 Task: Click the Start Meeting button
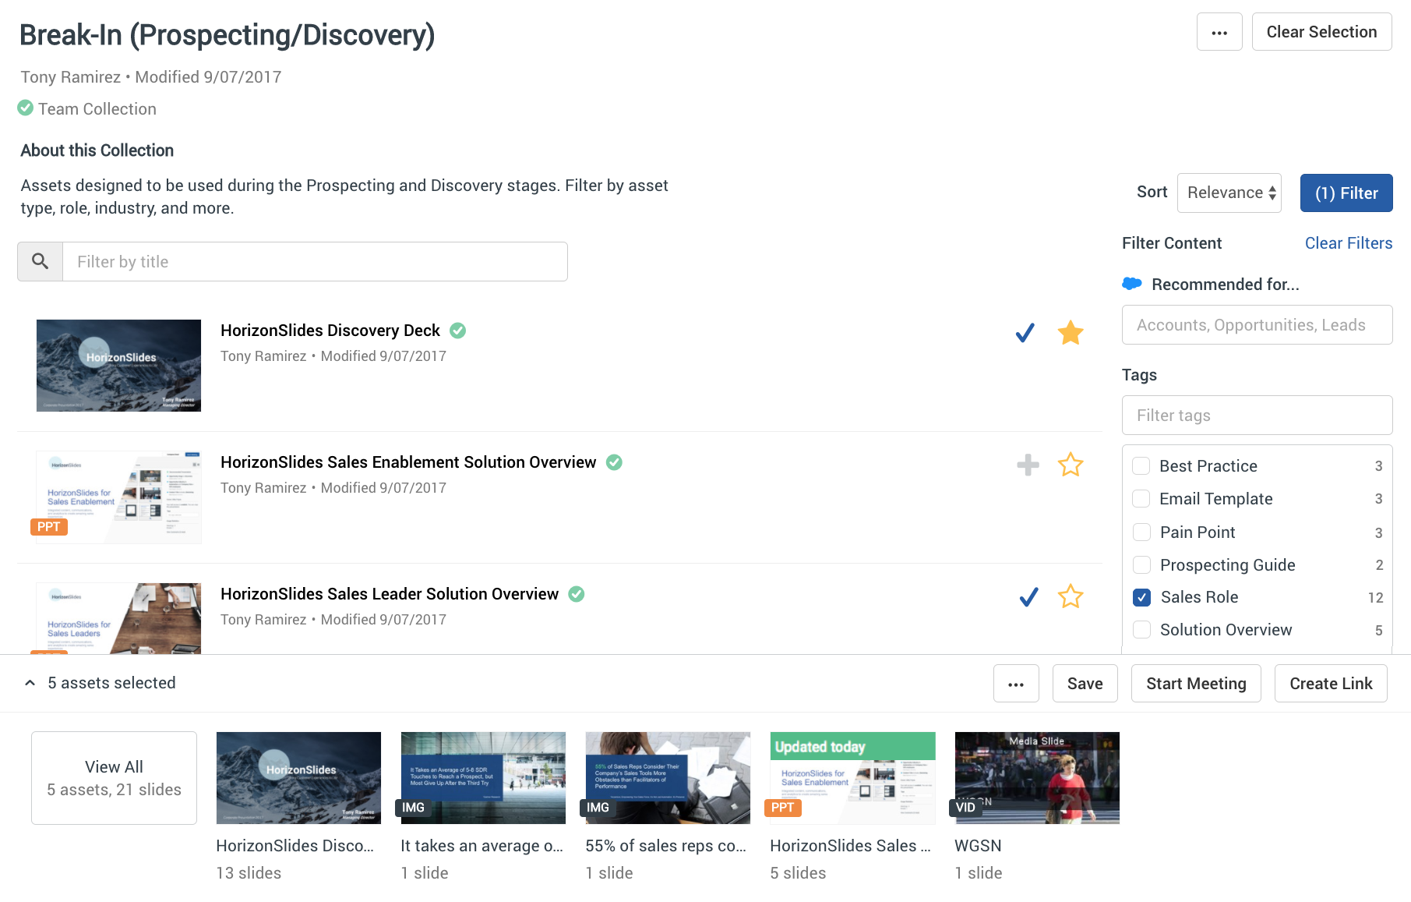tap(1196, 684)
